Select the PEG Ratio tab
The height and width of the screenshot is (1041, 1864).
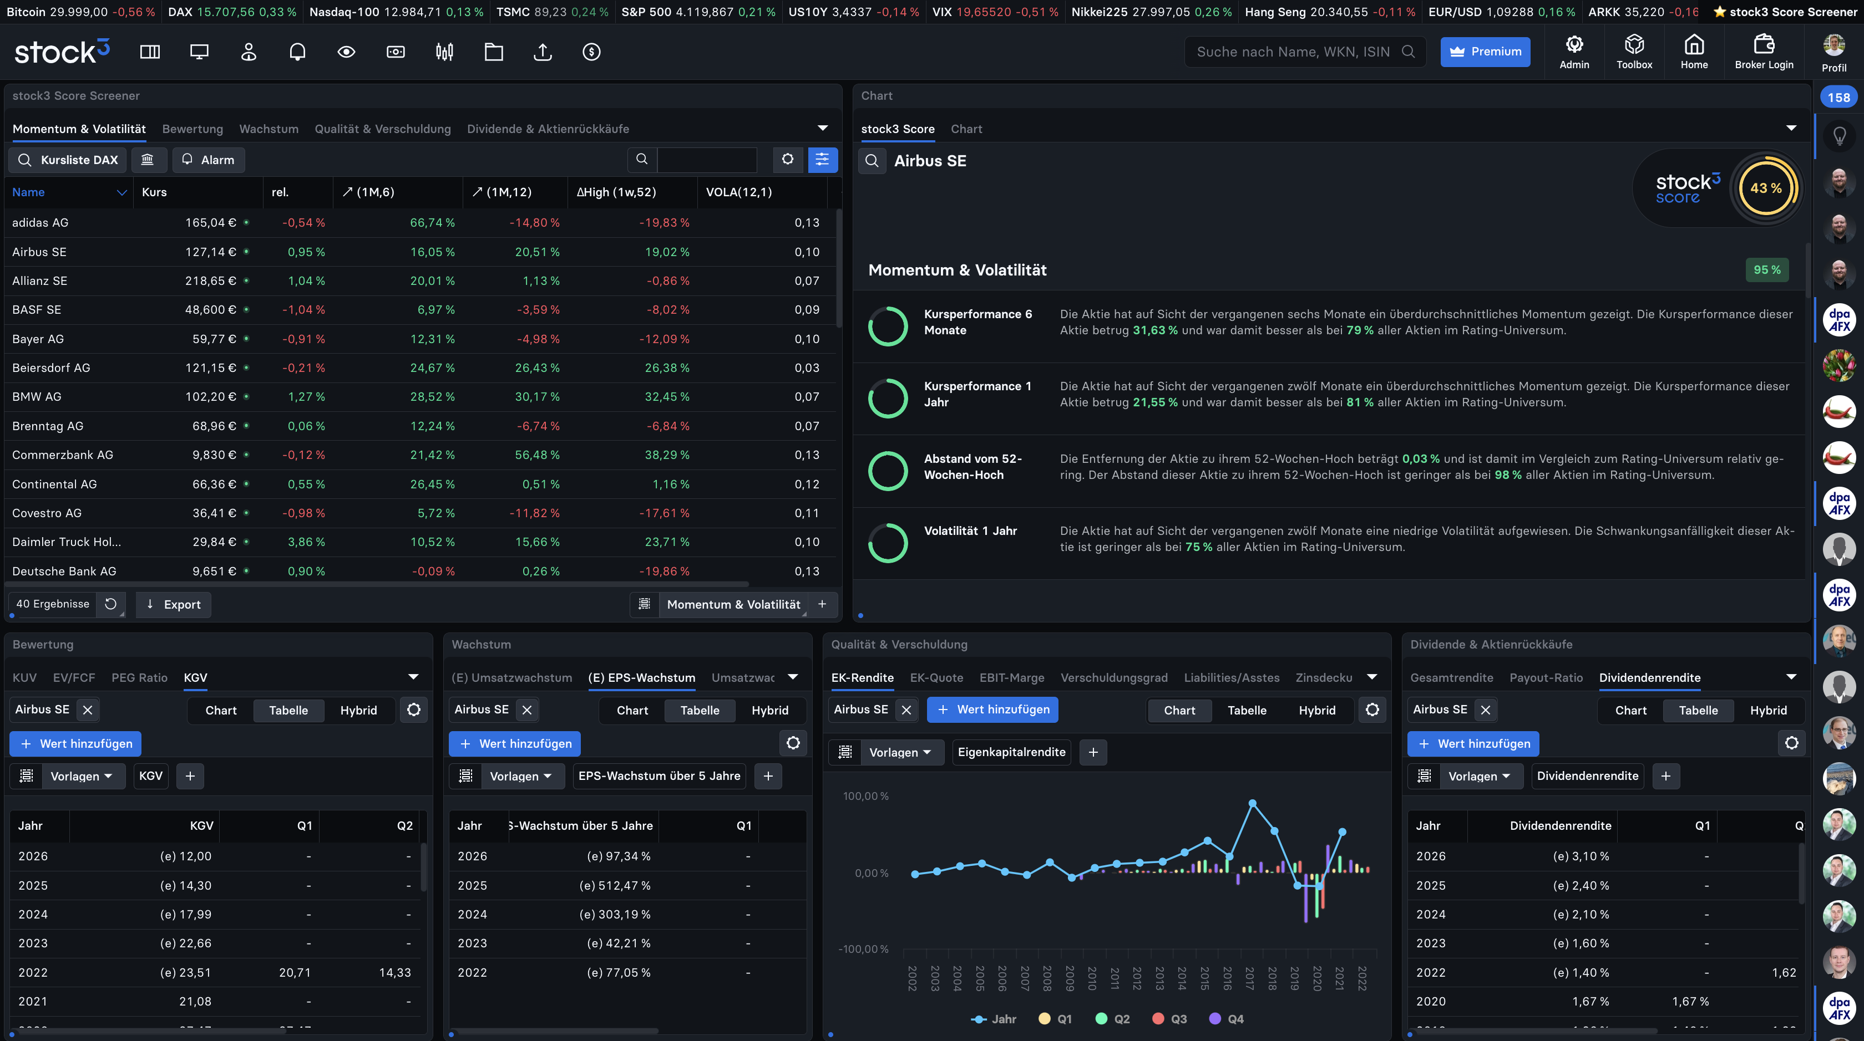pyautogui.click(x=139, y=677)
